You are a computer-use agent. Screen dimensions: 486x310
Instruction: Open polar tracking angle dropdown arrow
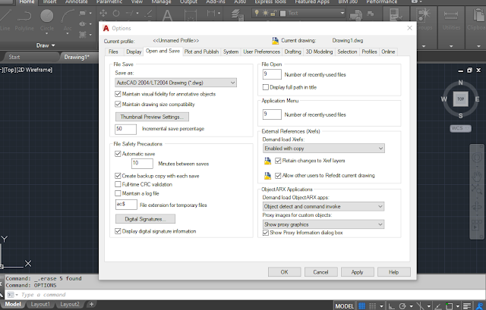click(412, 306)
